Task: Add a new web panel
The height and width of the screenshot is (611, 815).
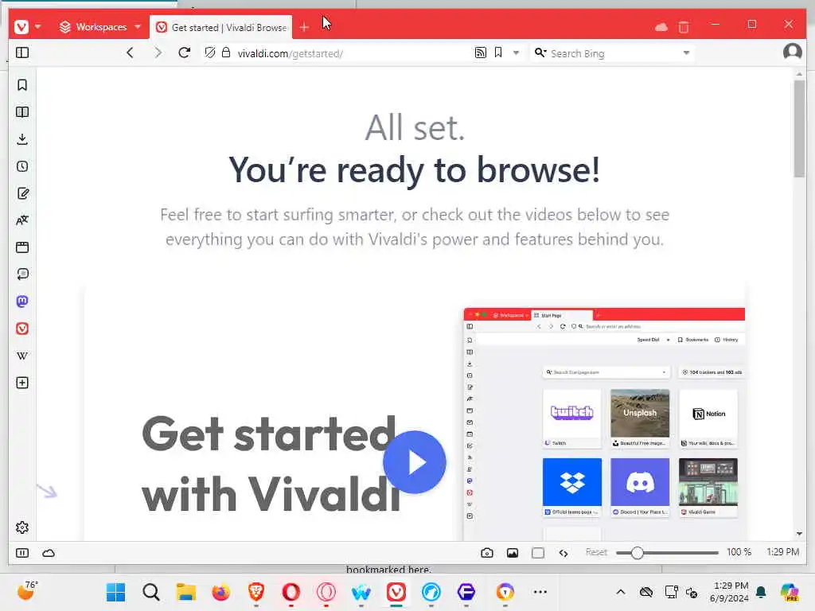Action: tap(21, 383)
